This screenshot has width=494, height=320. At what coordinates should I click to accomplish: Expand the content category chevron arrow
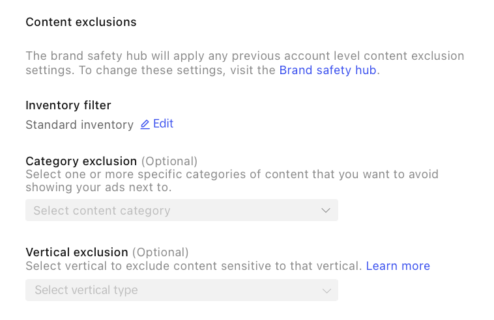(327, 211)
